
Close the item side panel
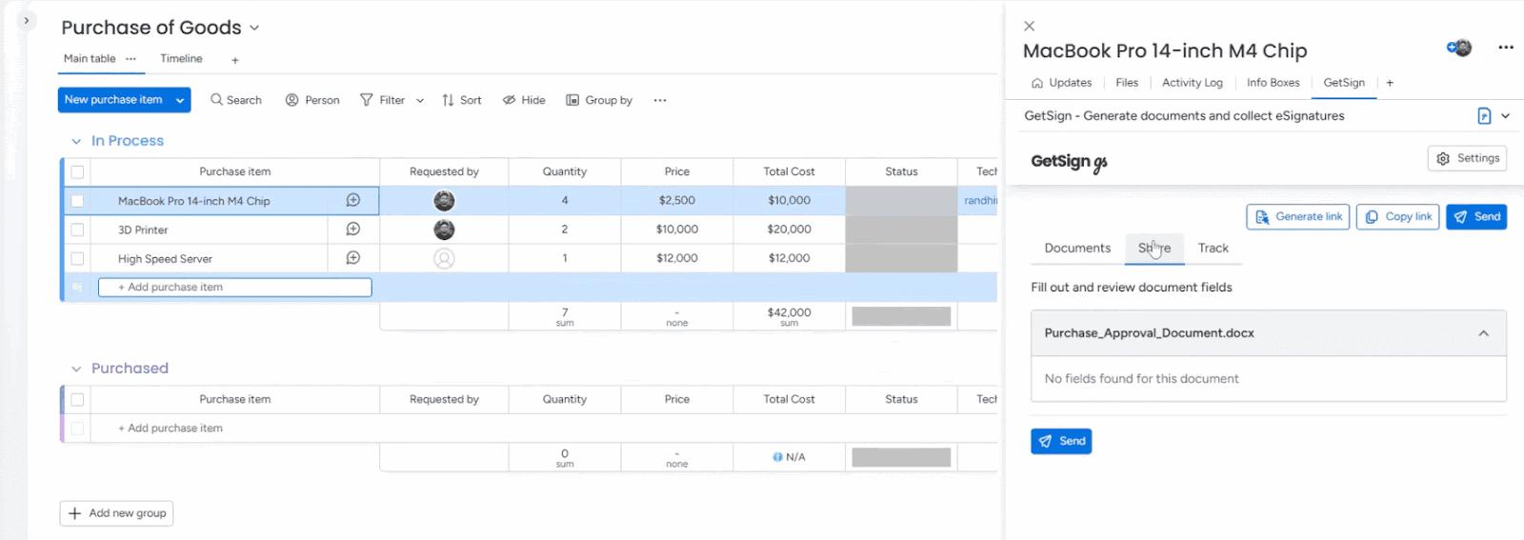[x=1029, y=27]
